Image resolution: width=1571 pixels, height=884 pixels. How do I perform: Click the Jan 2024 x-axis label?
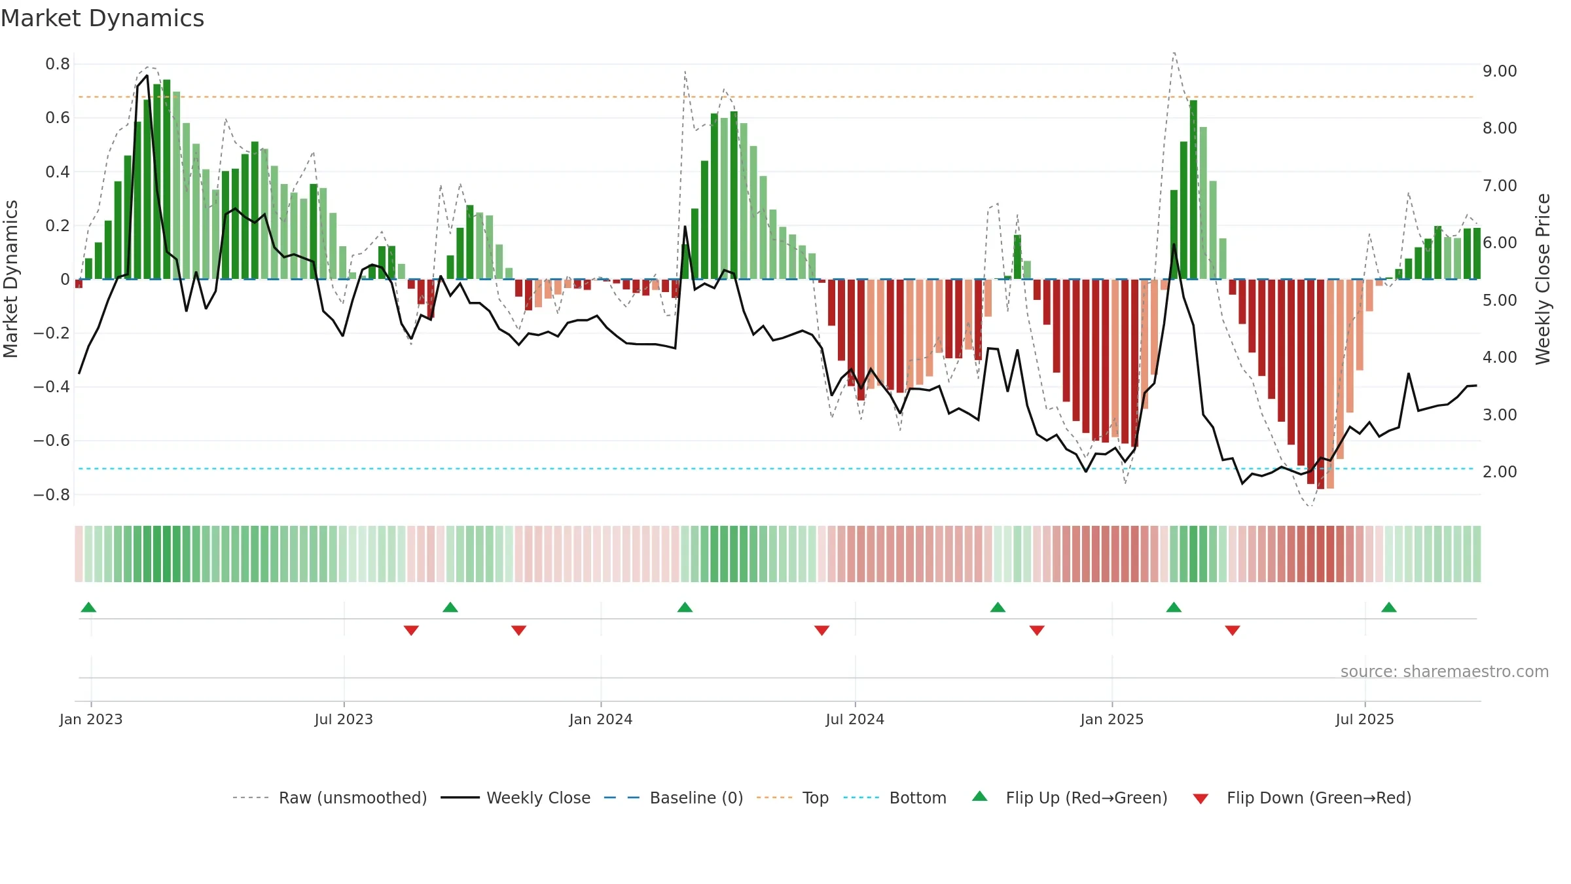click(x=601, y=719)
